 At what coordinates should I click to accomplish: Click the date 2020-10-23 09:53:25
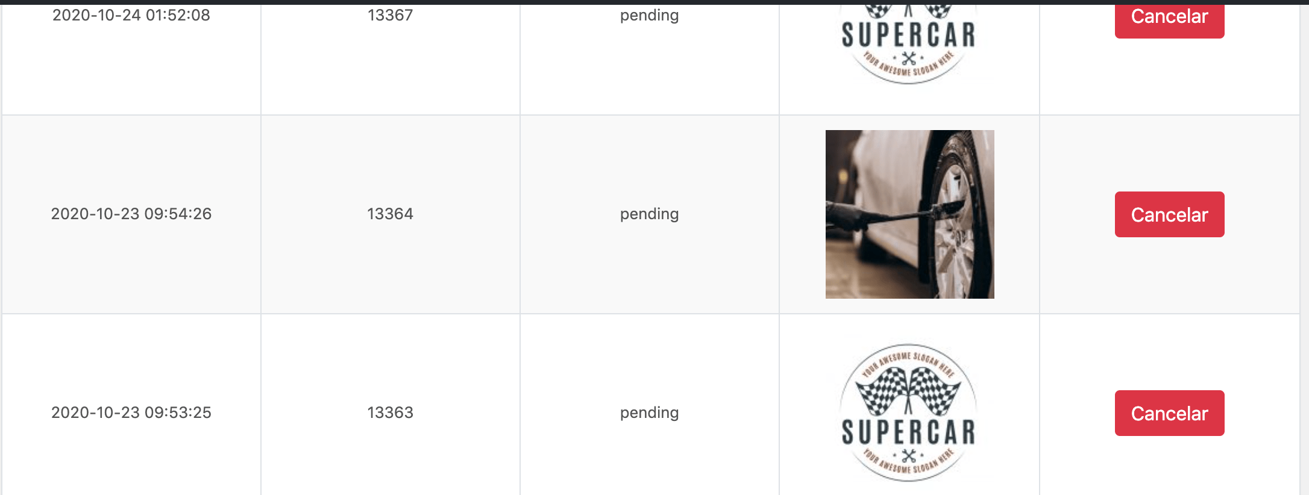tap(131, 412)
